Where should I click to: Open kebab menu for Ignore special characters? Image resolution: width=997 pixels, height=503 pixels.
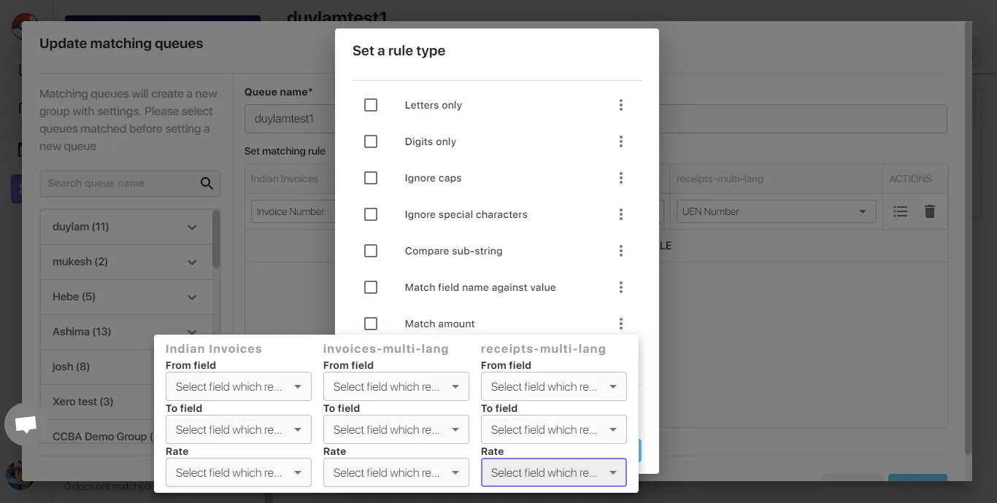pos(621,214)
